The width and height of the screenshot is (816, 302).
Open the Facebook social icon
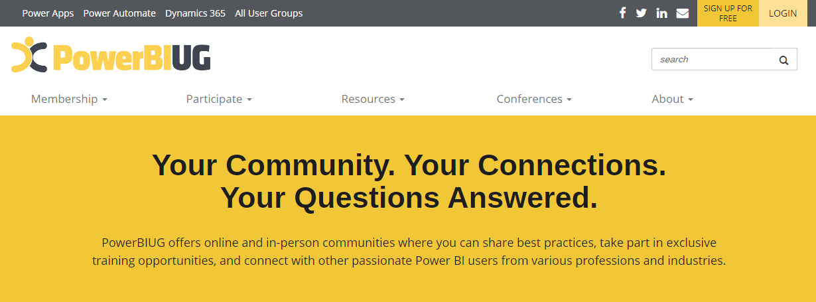tap(622, 13)
